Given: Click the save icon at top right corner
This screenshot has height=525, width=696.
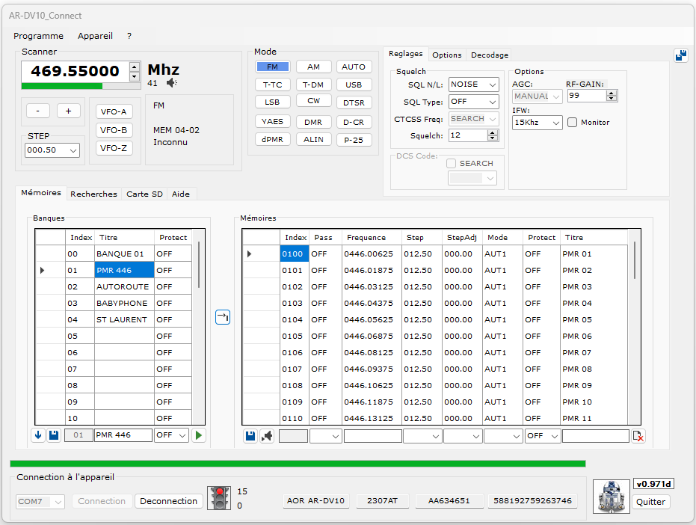Looking at the screenshot, I should click(x=681, y=55).
